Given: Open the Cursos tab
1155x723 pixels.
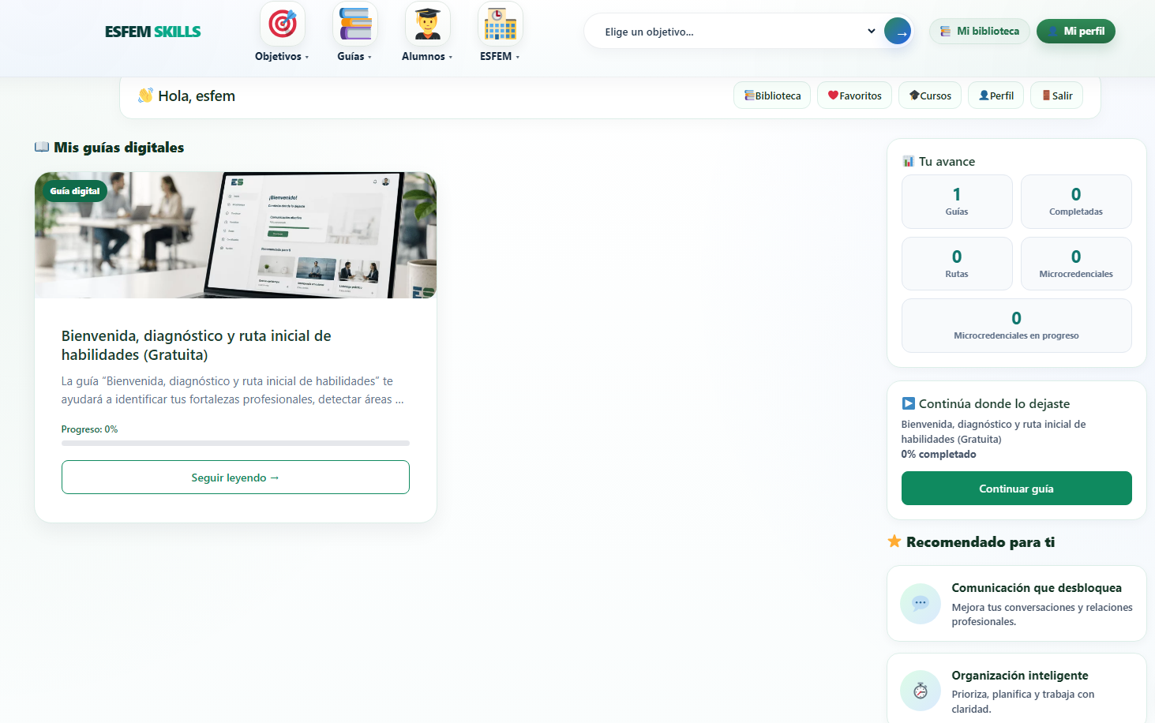Looking at the screenshot, I should pyautogui.click(x=930, y=96).
